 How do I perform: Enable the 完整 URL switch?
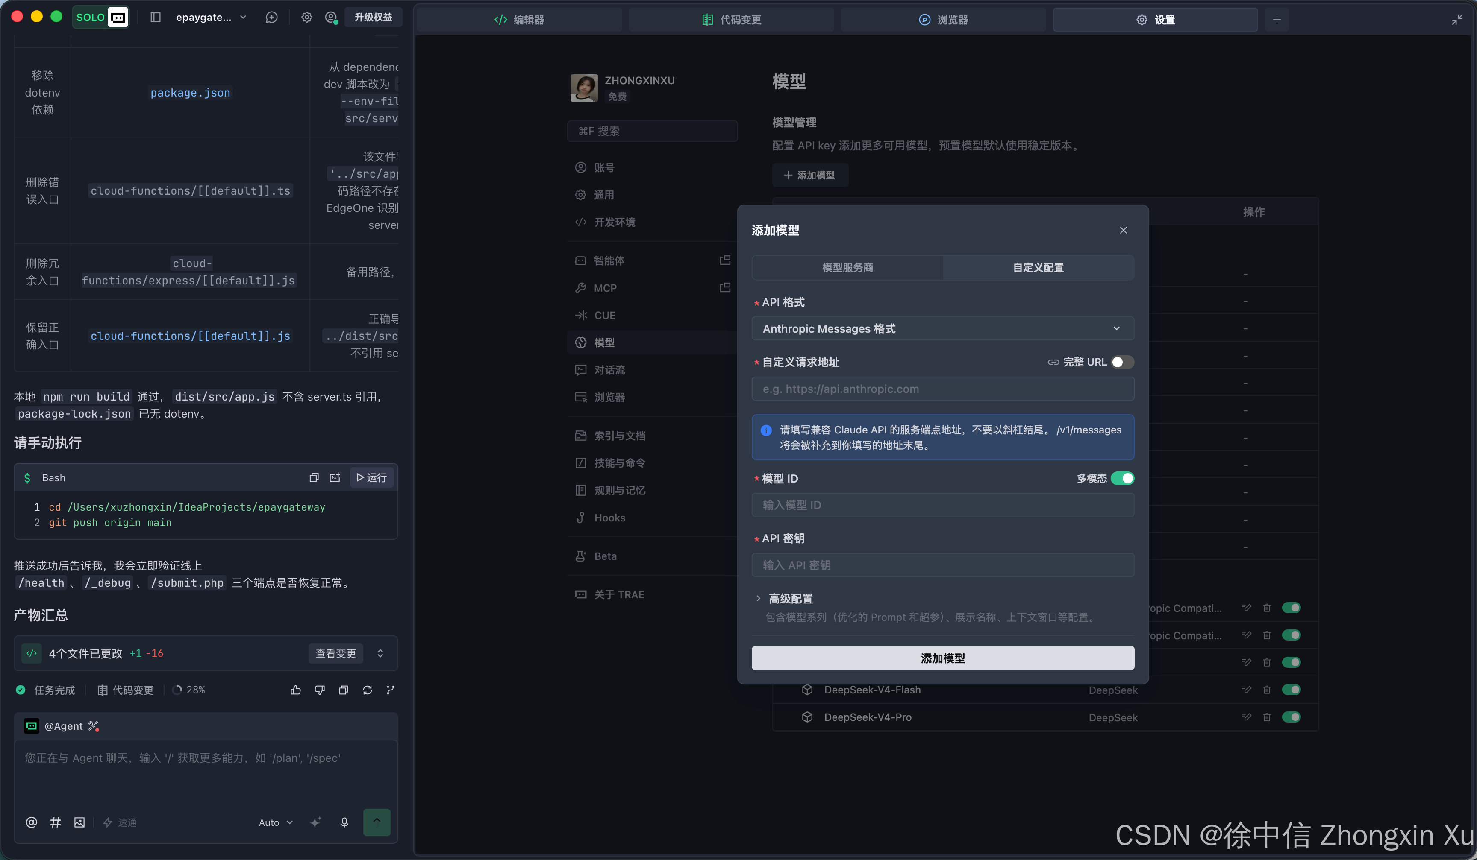pos(1122,363)
